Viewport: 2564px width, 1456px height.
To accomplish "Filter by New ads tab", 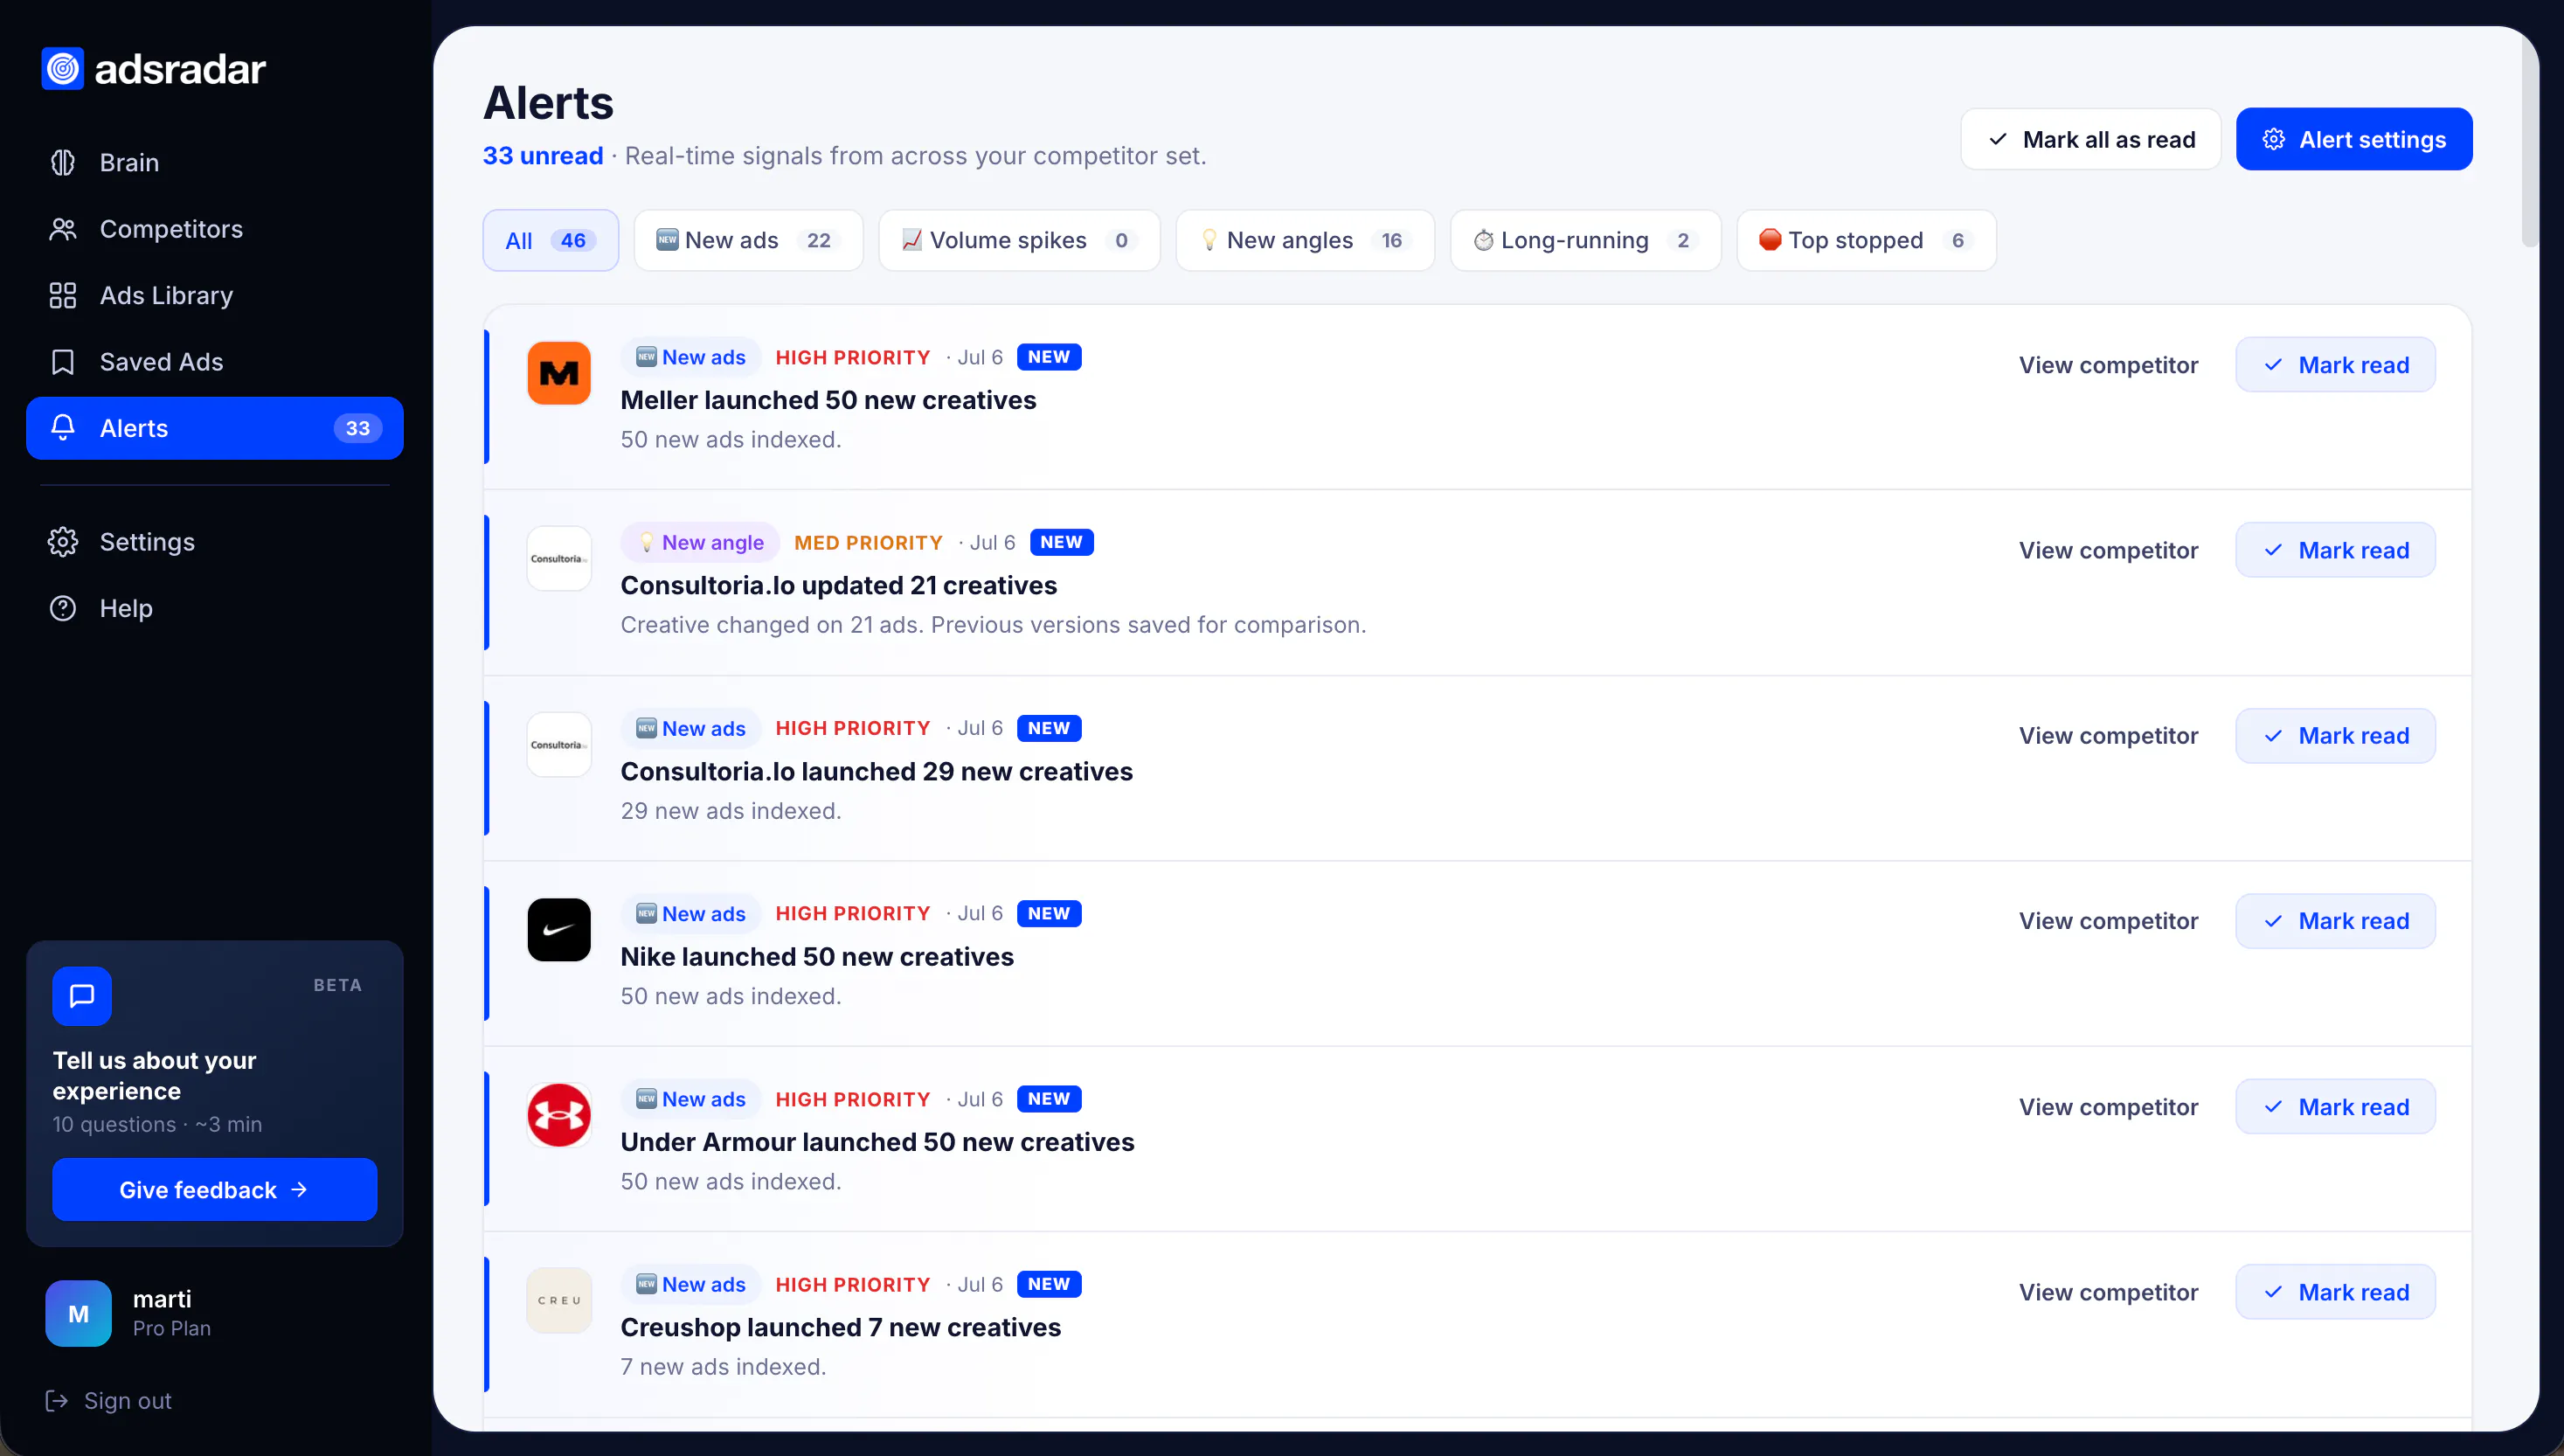I will [749, 240].
